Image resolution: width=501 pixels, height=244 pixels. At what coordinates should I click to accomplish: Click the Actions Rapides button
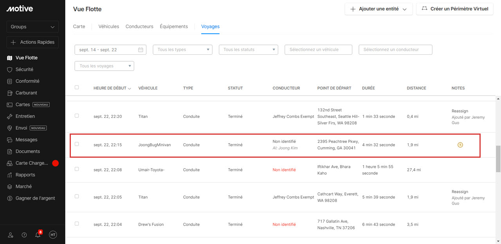click(32, 42)
